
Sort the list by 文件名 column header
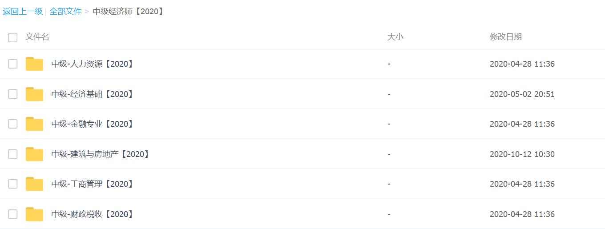click(37, 37)
